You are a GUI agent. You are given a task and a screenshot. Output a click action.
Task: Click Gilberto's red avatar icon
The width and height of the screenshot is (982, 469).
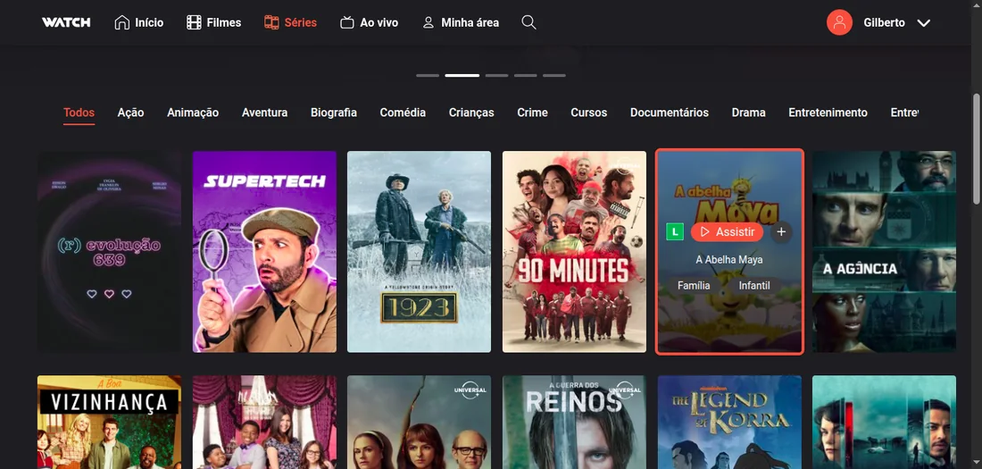(839, 22)
